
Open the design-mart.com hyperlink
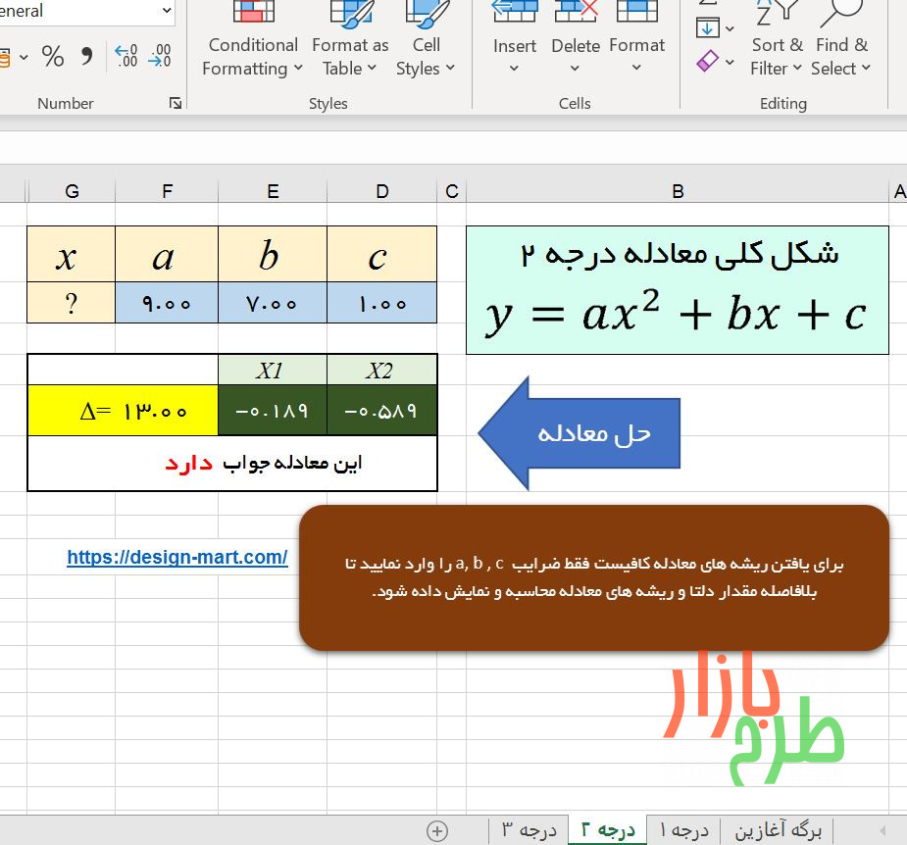pos(176,557)
